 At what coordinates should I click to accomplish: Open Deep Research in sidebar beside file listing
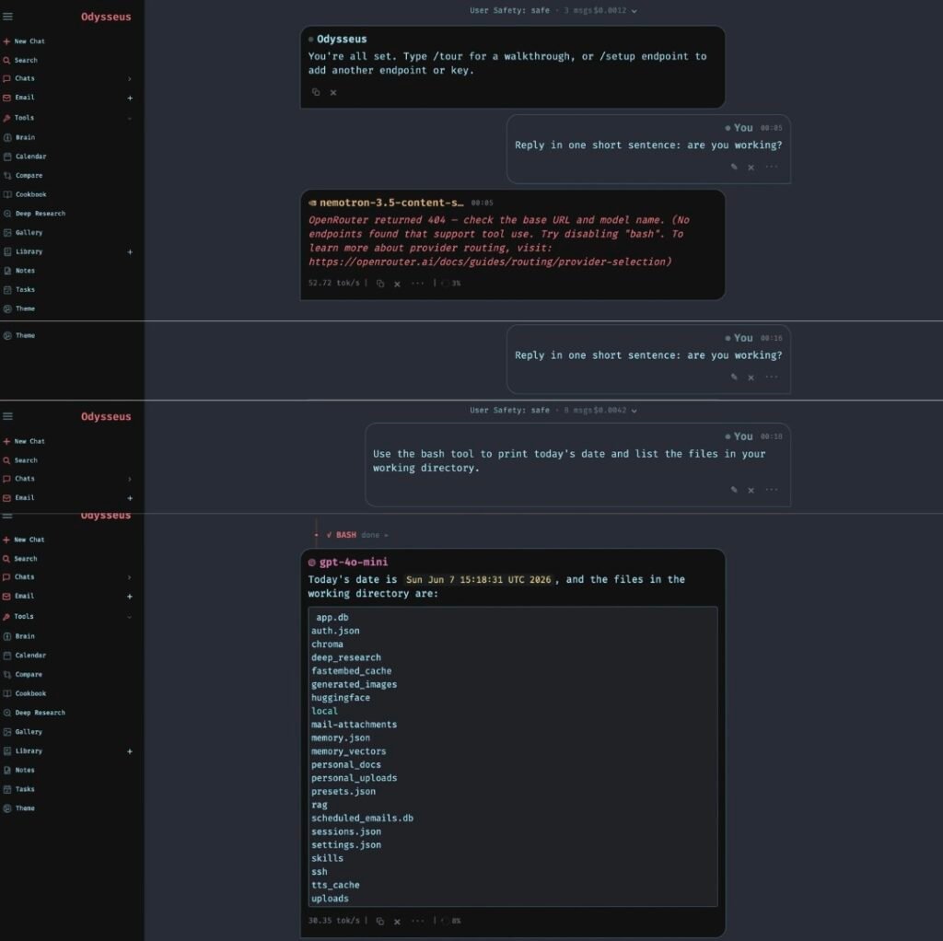[x=35, y=713]
